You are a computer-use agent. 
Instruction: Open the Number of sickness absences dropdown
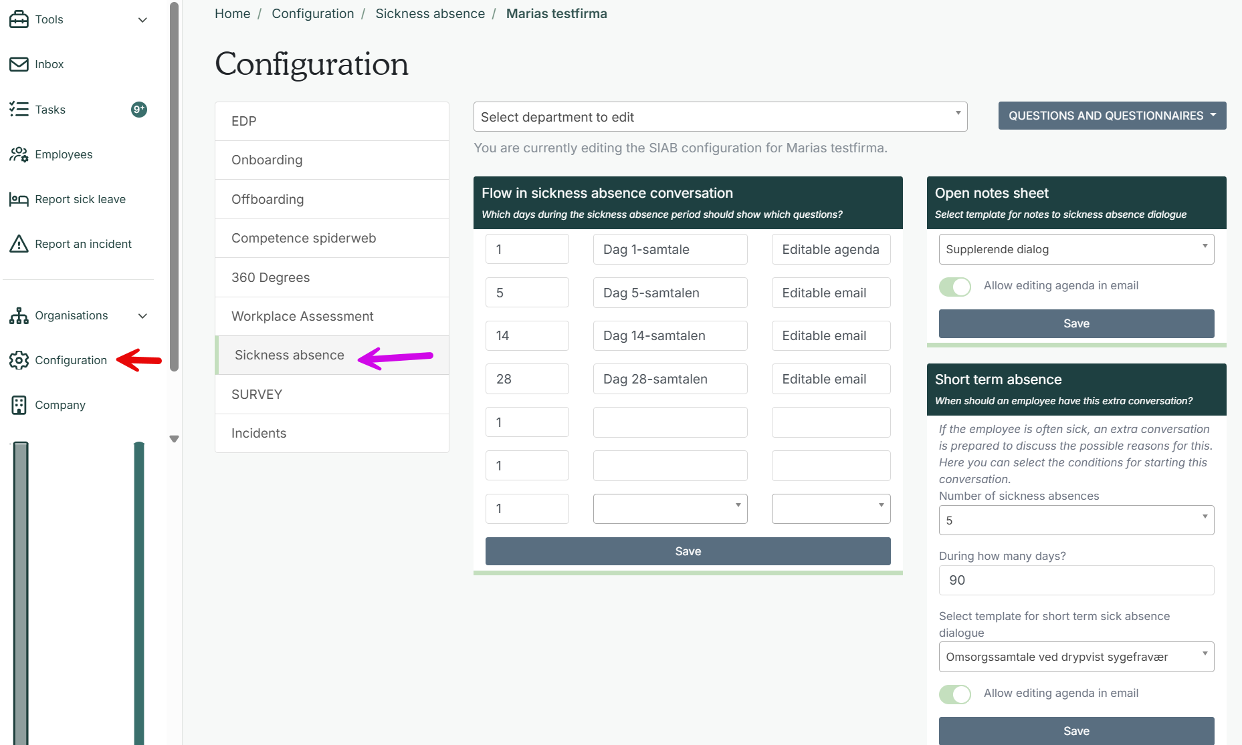click(1076, 520)
